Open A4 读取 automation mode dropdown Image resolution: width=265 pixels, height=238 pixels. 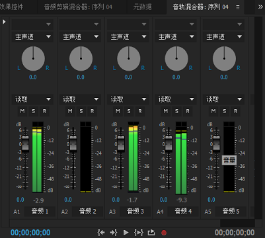point(176,99)
